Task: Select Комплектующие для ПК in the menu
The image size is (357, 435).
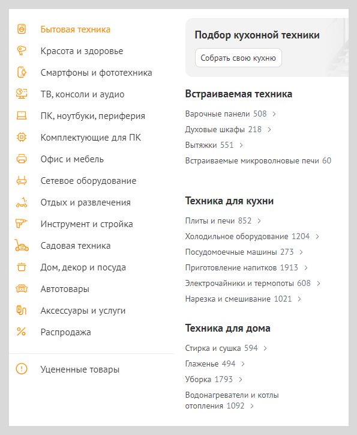Action: click(x=91, y=138)
